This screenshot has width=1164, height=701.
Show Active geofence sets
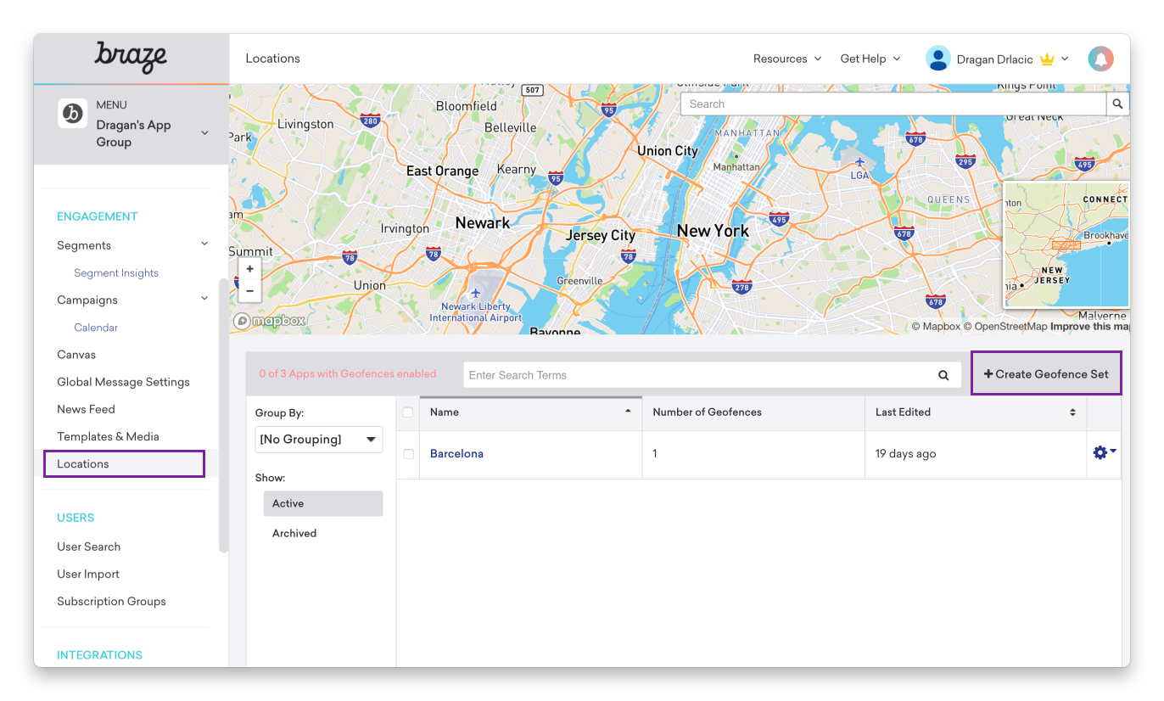pyautogui.click(x=323, y=503)
